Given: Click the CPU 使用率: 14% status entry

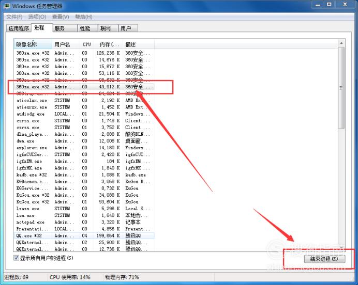Looking at the screenshot, I should point(70,277).
